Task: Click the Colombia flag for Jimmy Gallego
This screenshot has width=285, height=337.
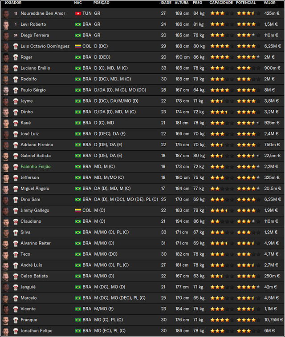Action: click(78, 211)
